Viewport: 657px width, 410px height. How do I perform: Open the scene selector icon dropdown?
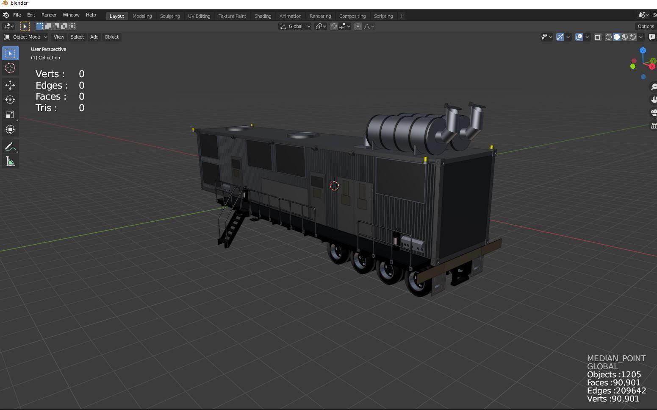click(644, 15)
